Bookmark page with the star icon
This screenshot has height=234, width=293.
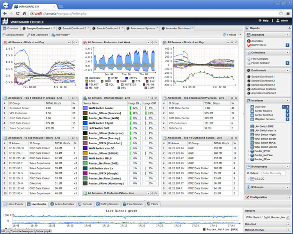pos(281,13)
